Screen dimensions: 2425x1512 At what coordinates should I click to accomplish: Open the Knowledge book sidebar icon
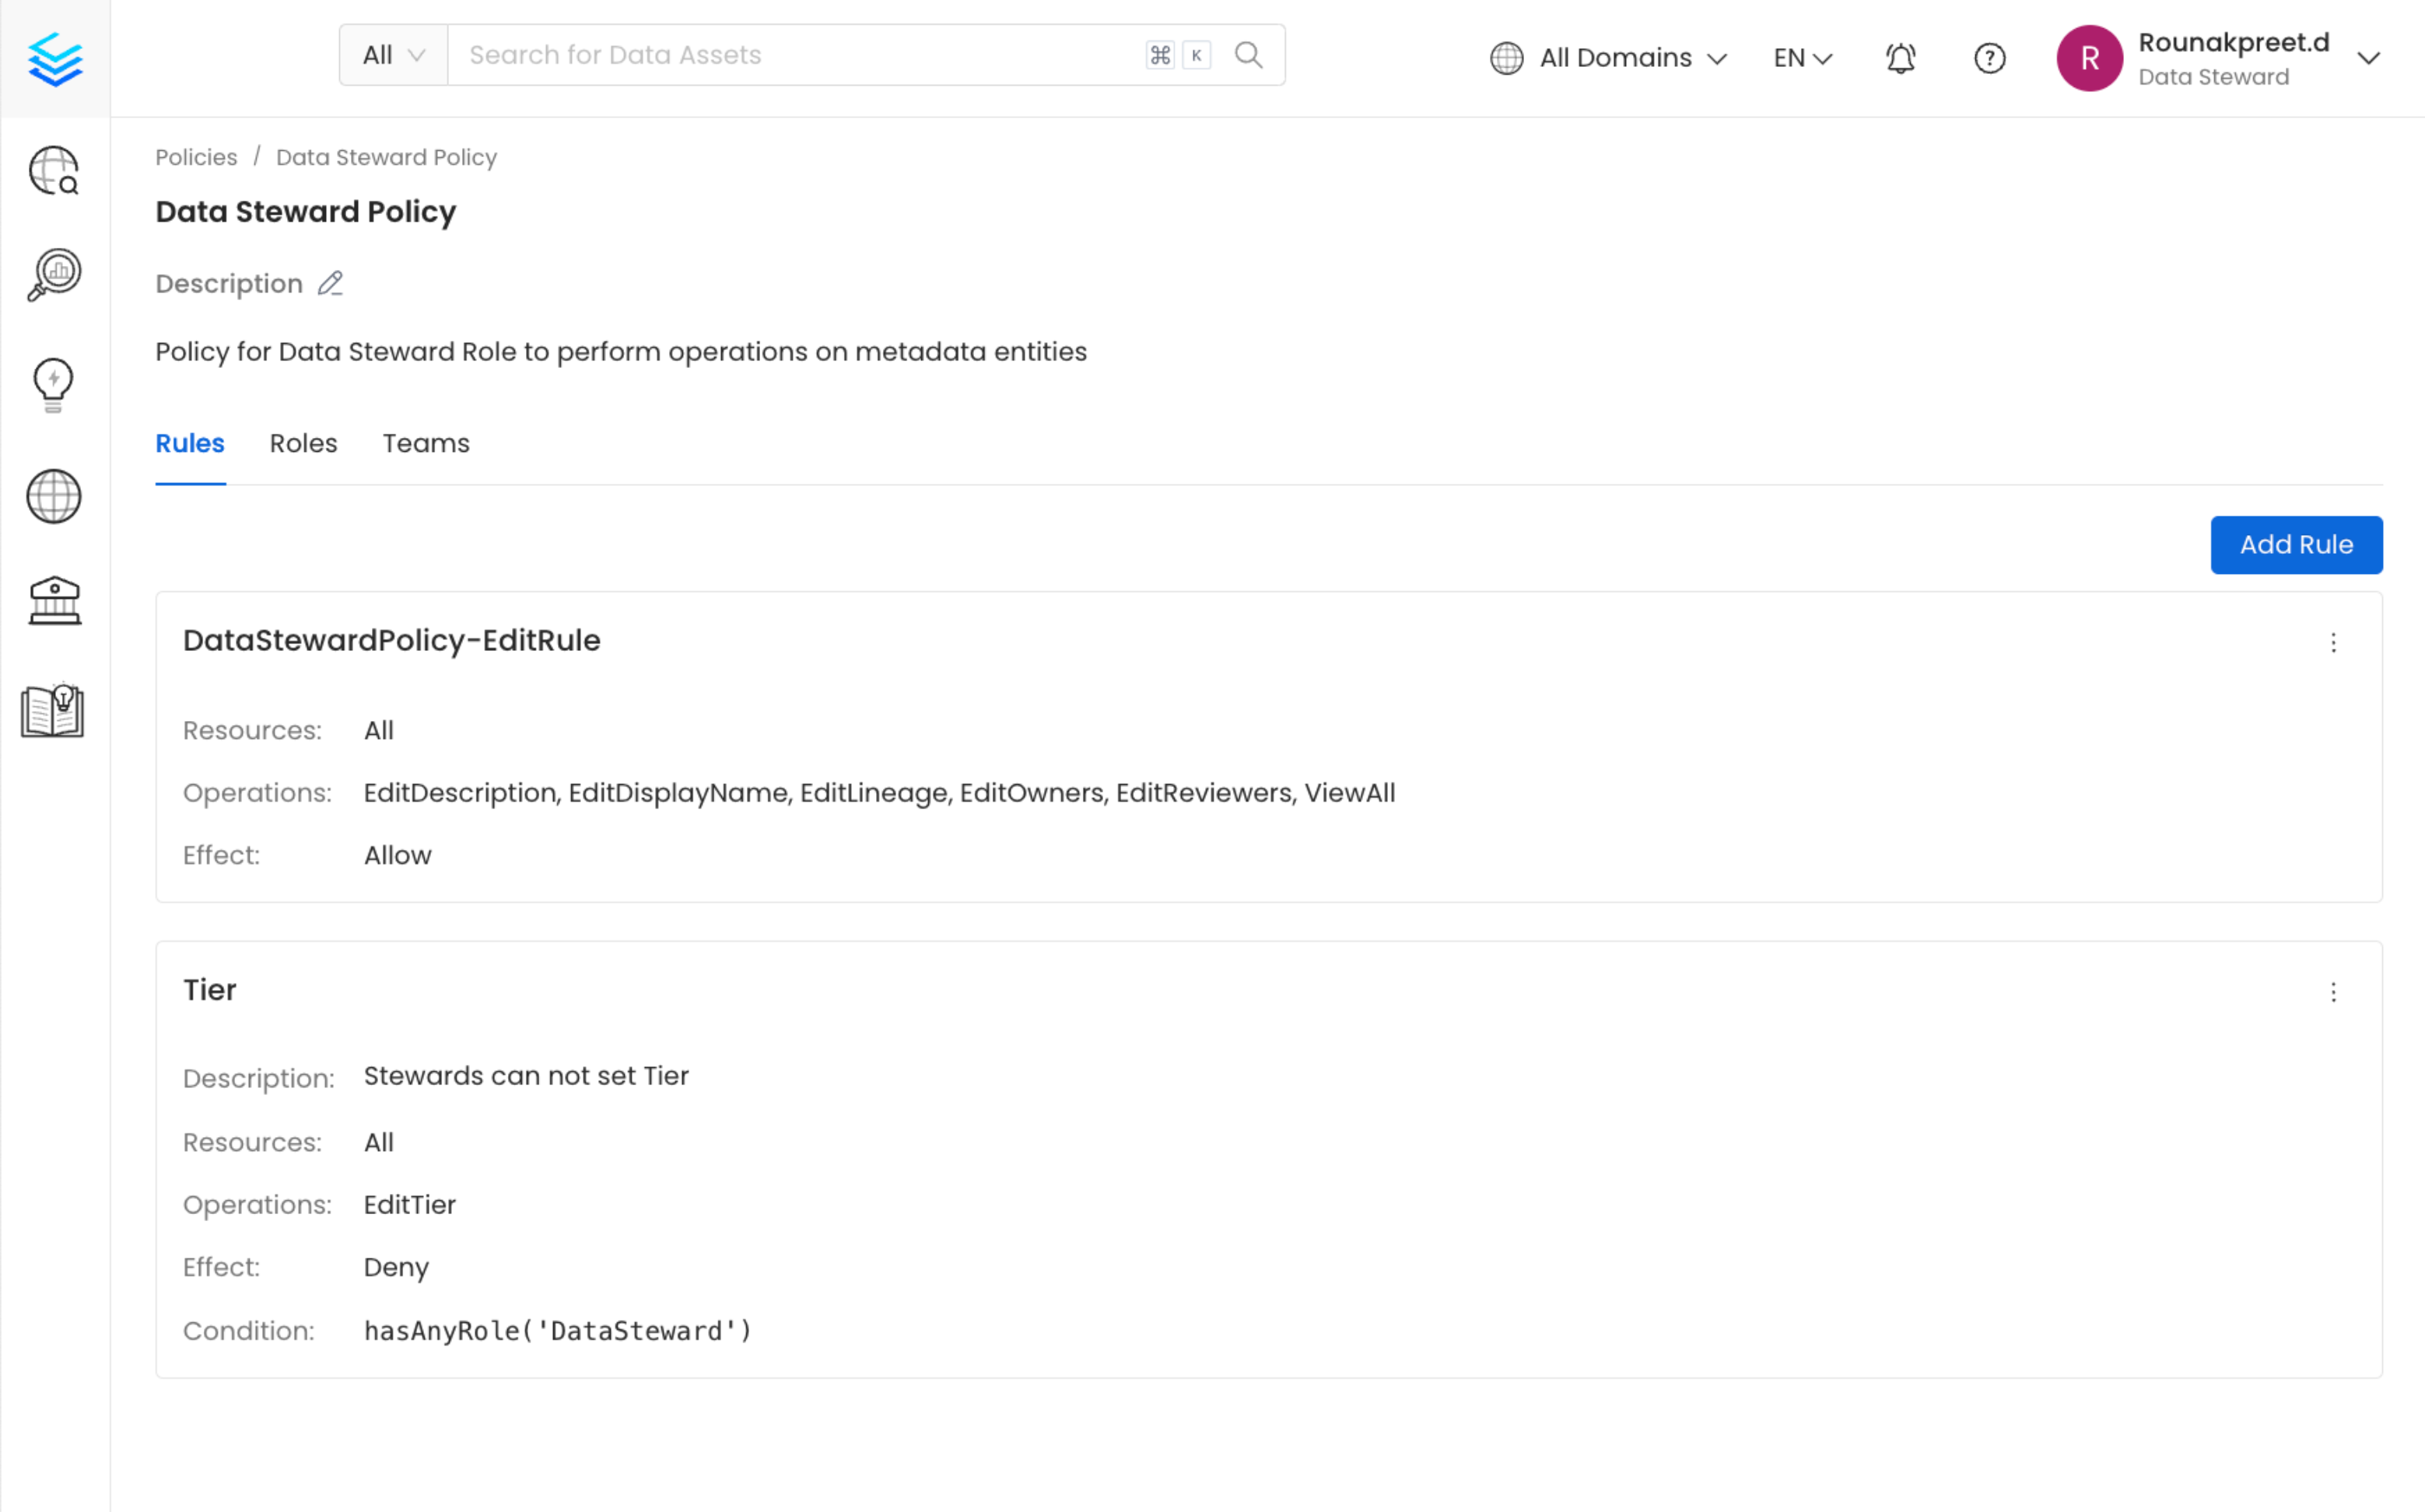click(53, 711)
